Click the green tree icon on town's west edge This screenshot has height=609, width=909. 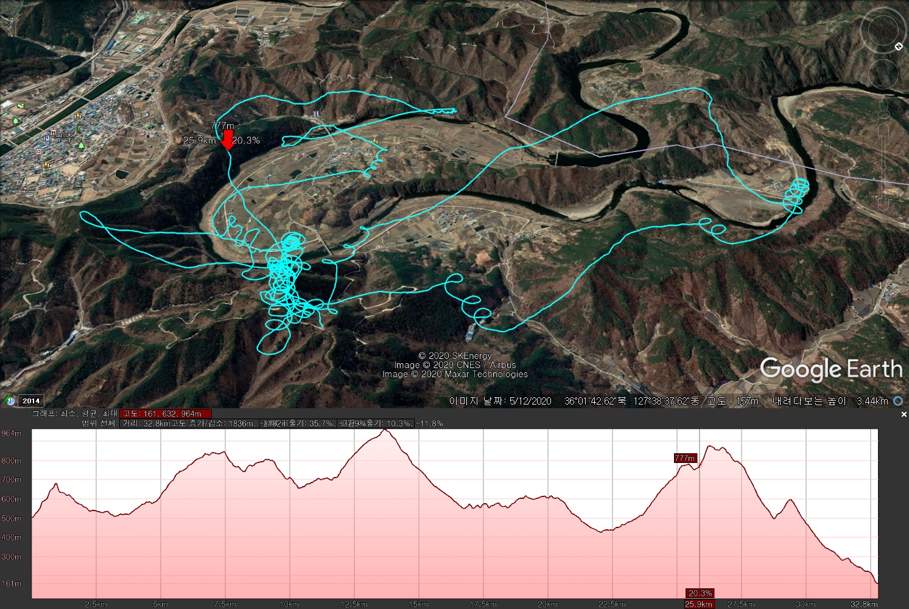click(x=15, y=121)
